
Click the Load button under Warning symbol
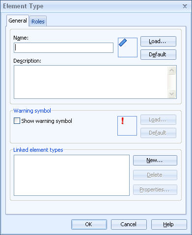pyautogui.click(x=158, y=120)
